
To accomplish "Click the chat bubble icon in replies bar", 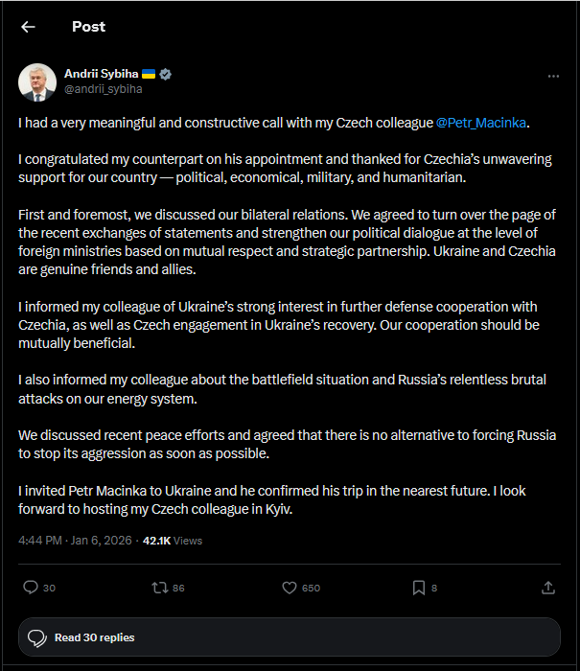I will pos(37,637).
